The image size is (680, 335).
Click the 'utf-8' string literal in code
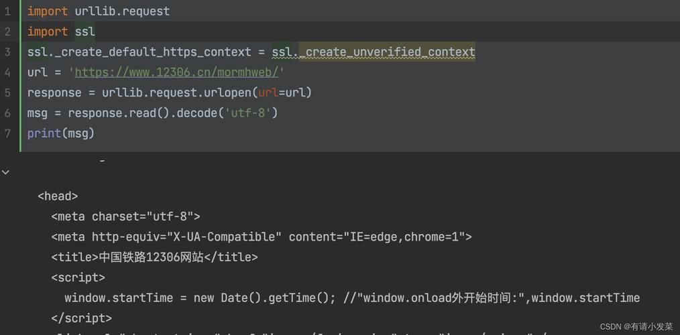[x=247, y=113]
